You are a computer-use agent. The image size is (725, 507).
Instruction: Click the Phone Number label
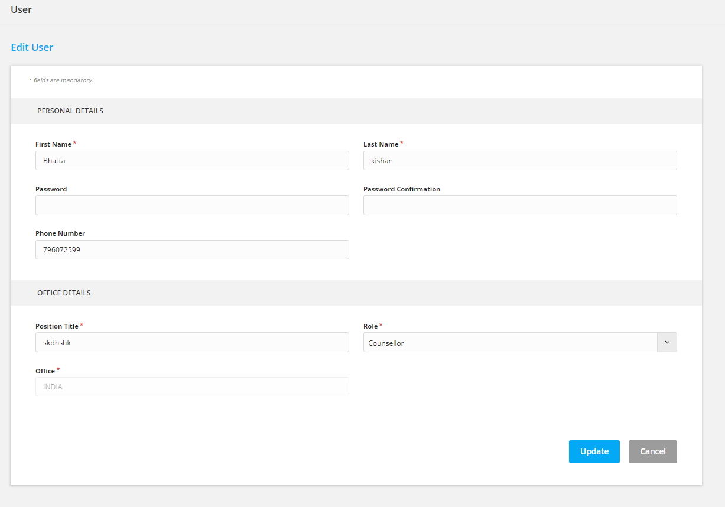[x=60, y=233]
